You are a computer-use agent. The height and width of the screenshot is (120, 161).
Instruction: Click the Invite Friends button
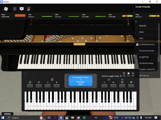pos(143,7)
